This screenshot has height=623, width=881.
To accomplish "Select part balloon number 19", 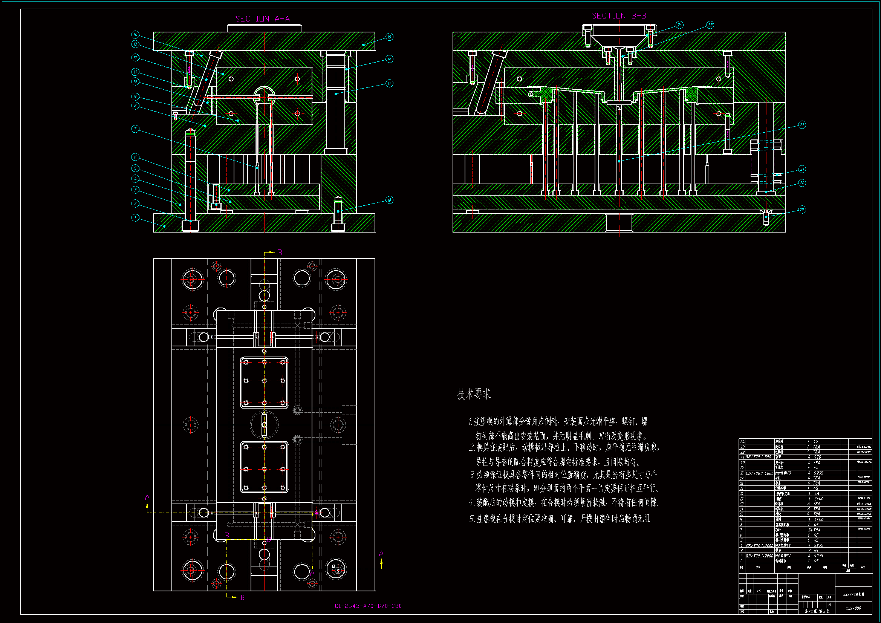I will tap(802, 210).
